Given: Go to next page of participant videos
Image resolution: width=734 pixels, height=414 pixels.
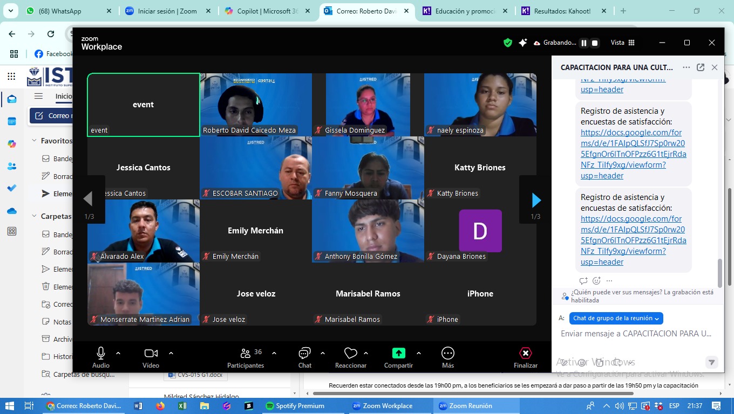Looking at the screenshot, I should (536, 200).
